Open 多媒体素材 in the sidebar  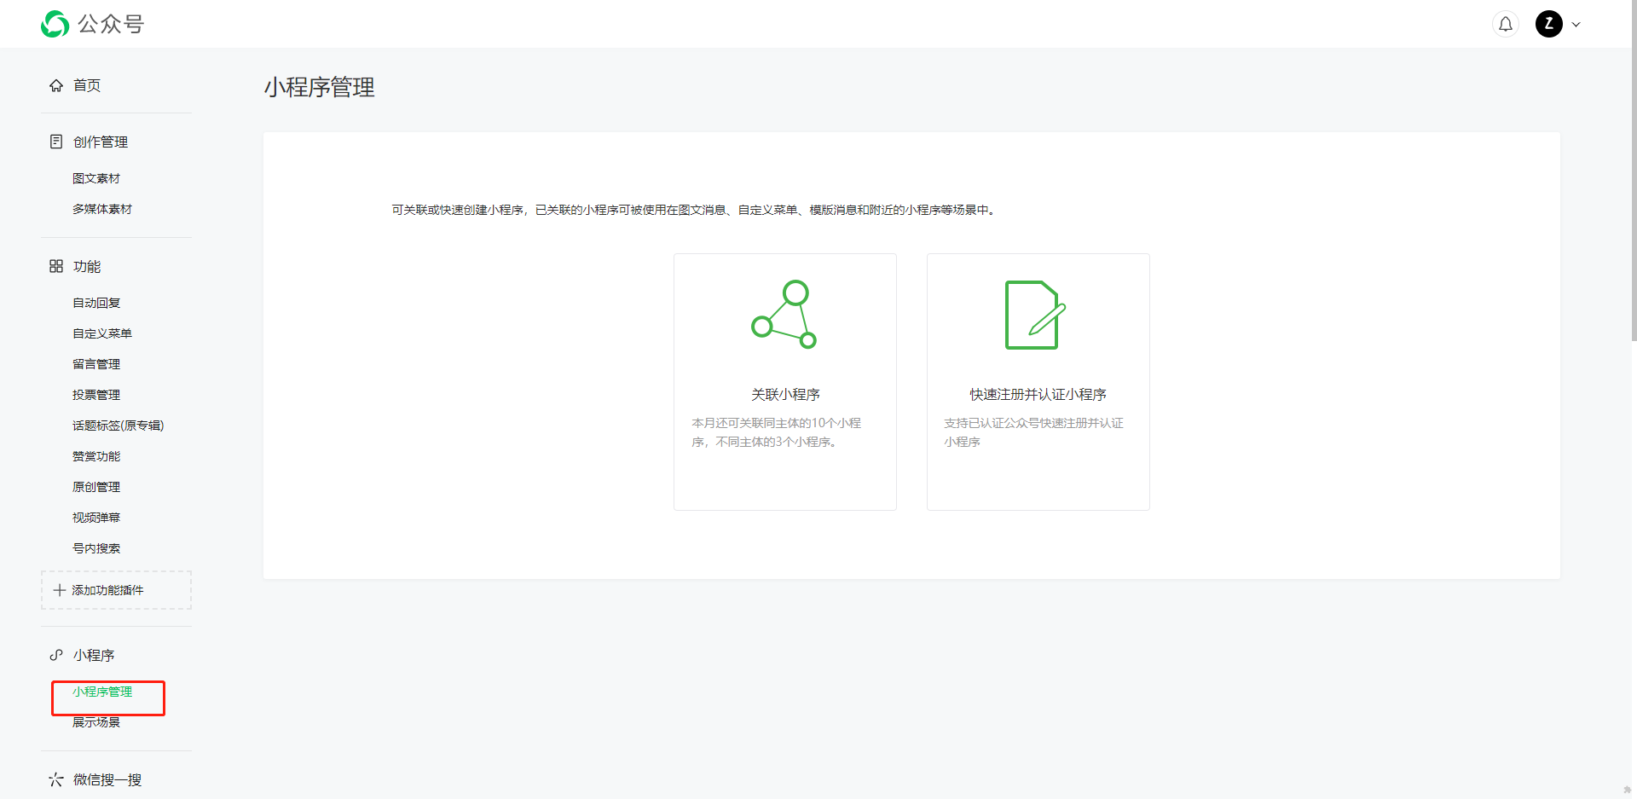pyautogui.click(x=102, y=209)
